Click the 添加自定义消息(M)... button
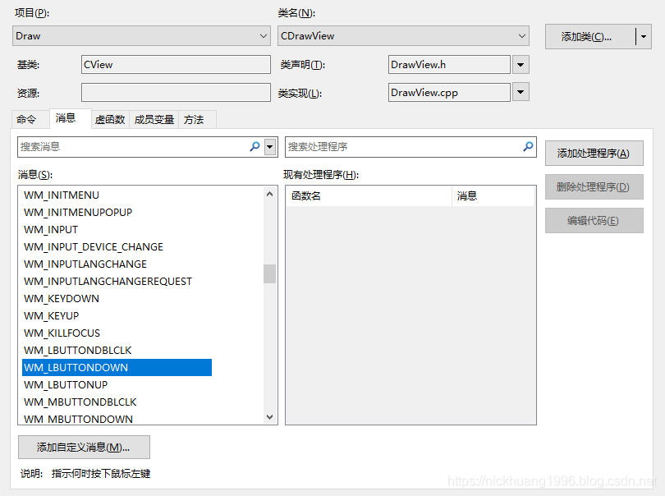The height and width of the screenshot is (496, 665). coord(84,448)
